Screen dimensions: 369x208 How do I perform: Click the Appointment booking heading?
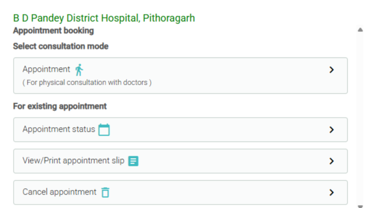coord(53,30)
